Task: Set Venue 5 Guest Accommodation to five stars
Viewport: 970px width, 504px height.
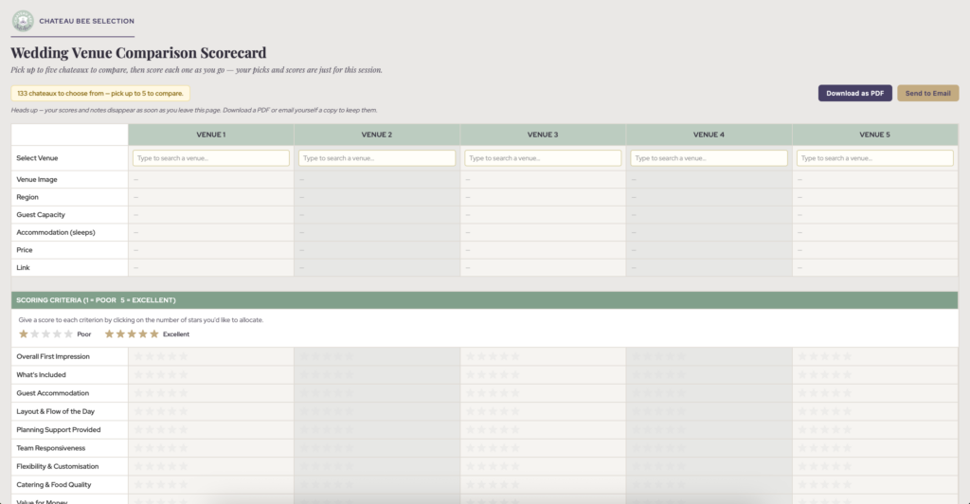Action: point(847,393)
